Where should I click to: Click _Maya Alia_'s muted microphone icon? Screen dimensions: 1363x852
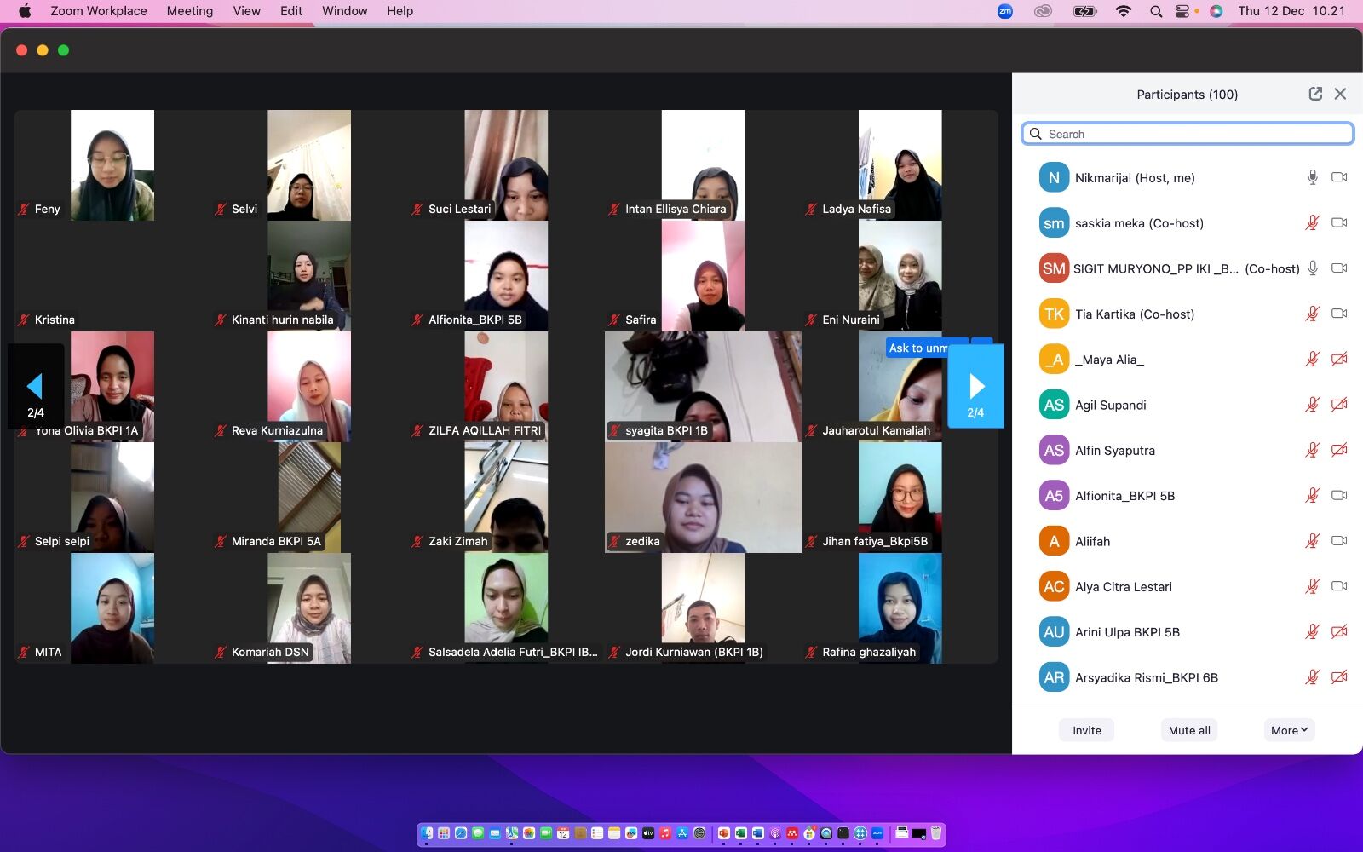pos(1313,359)
